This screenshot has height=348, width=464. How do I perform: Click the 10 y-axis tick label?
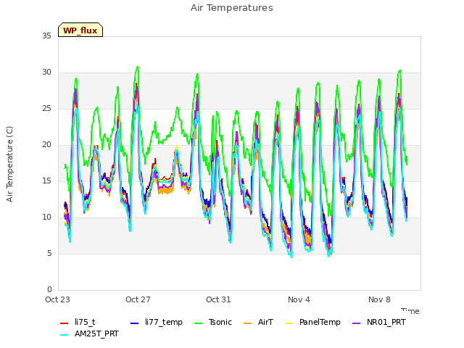pyautogui.click(x=46, y=217)
